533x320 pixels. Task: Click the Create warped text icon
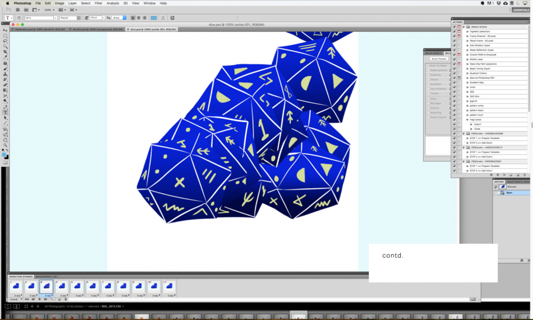pyautogui.click(x=163, y=18)
